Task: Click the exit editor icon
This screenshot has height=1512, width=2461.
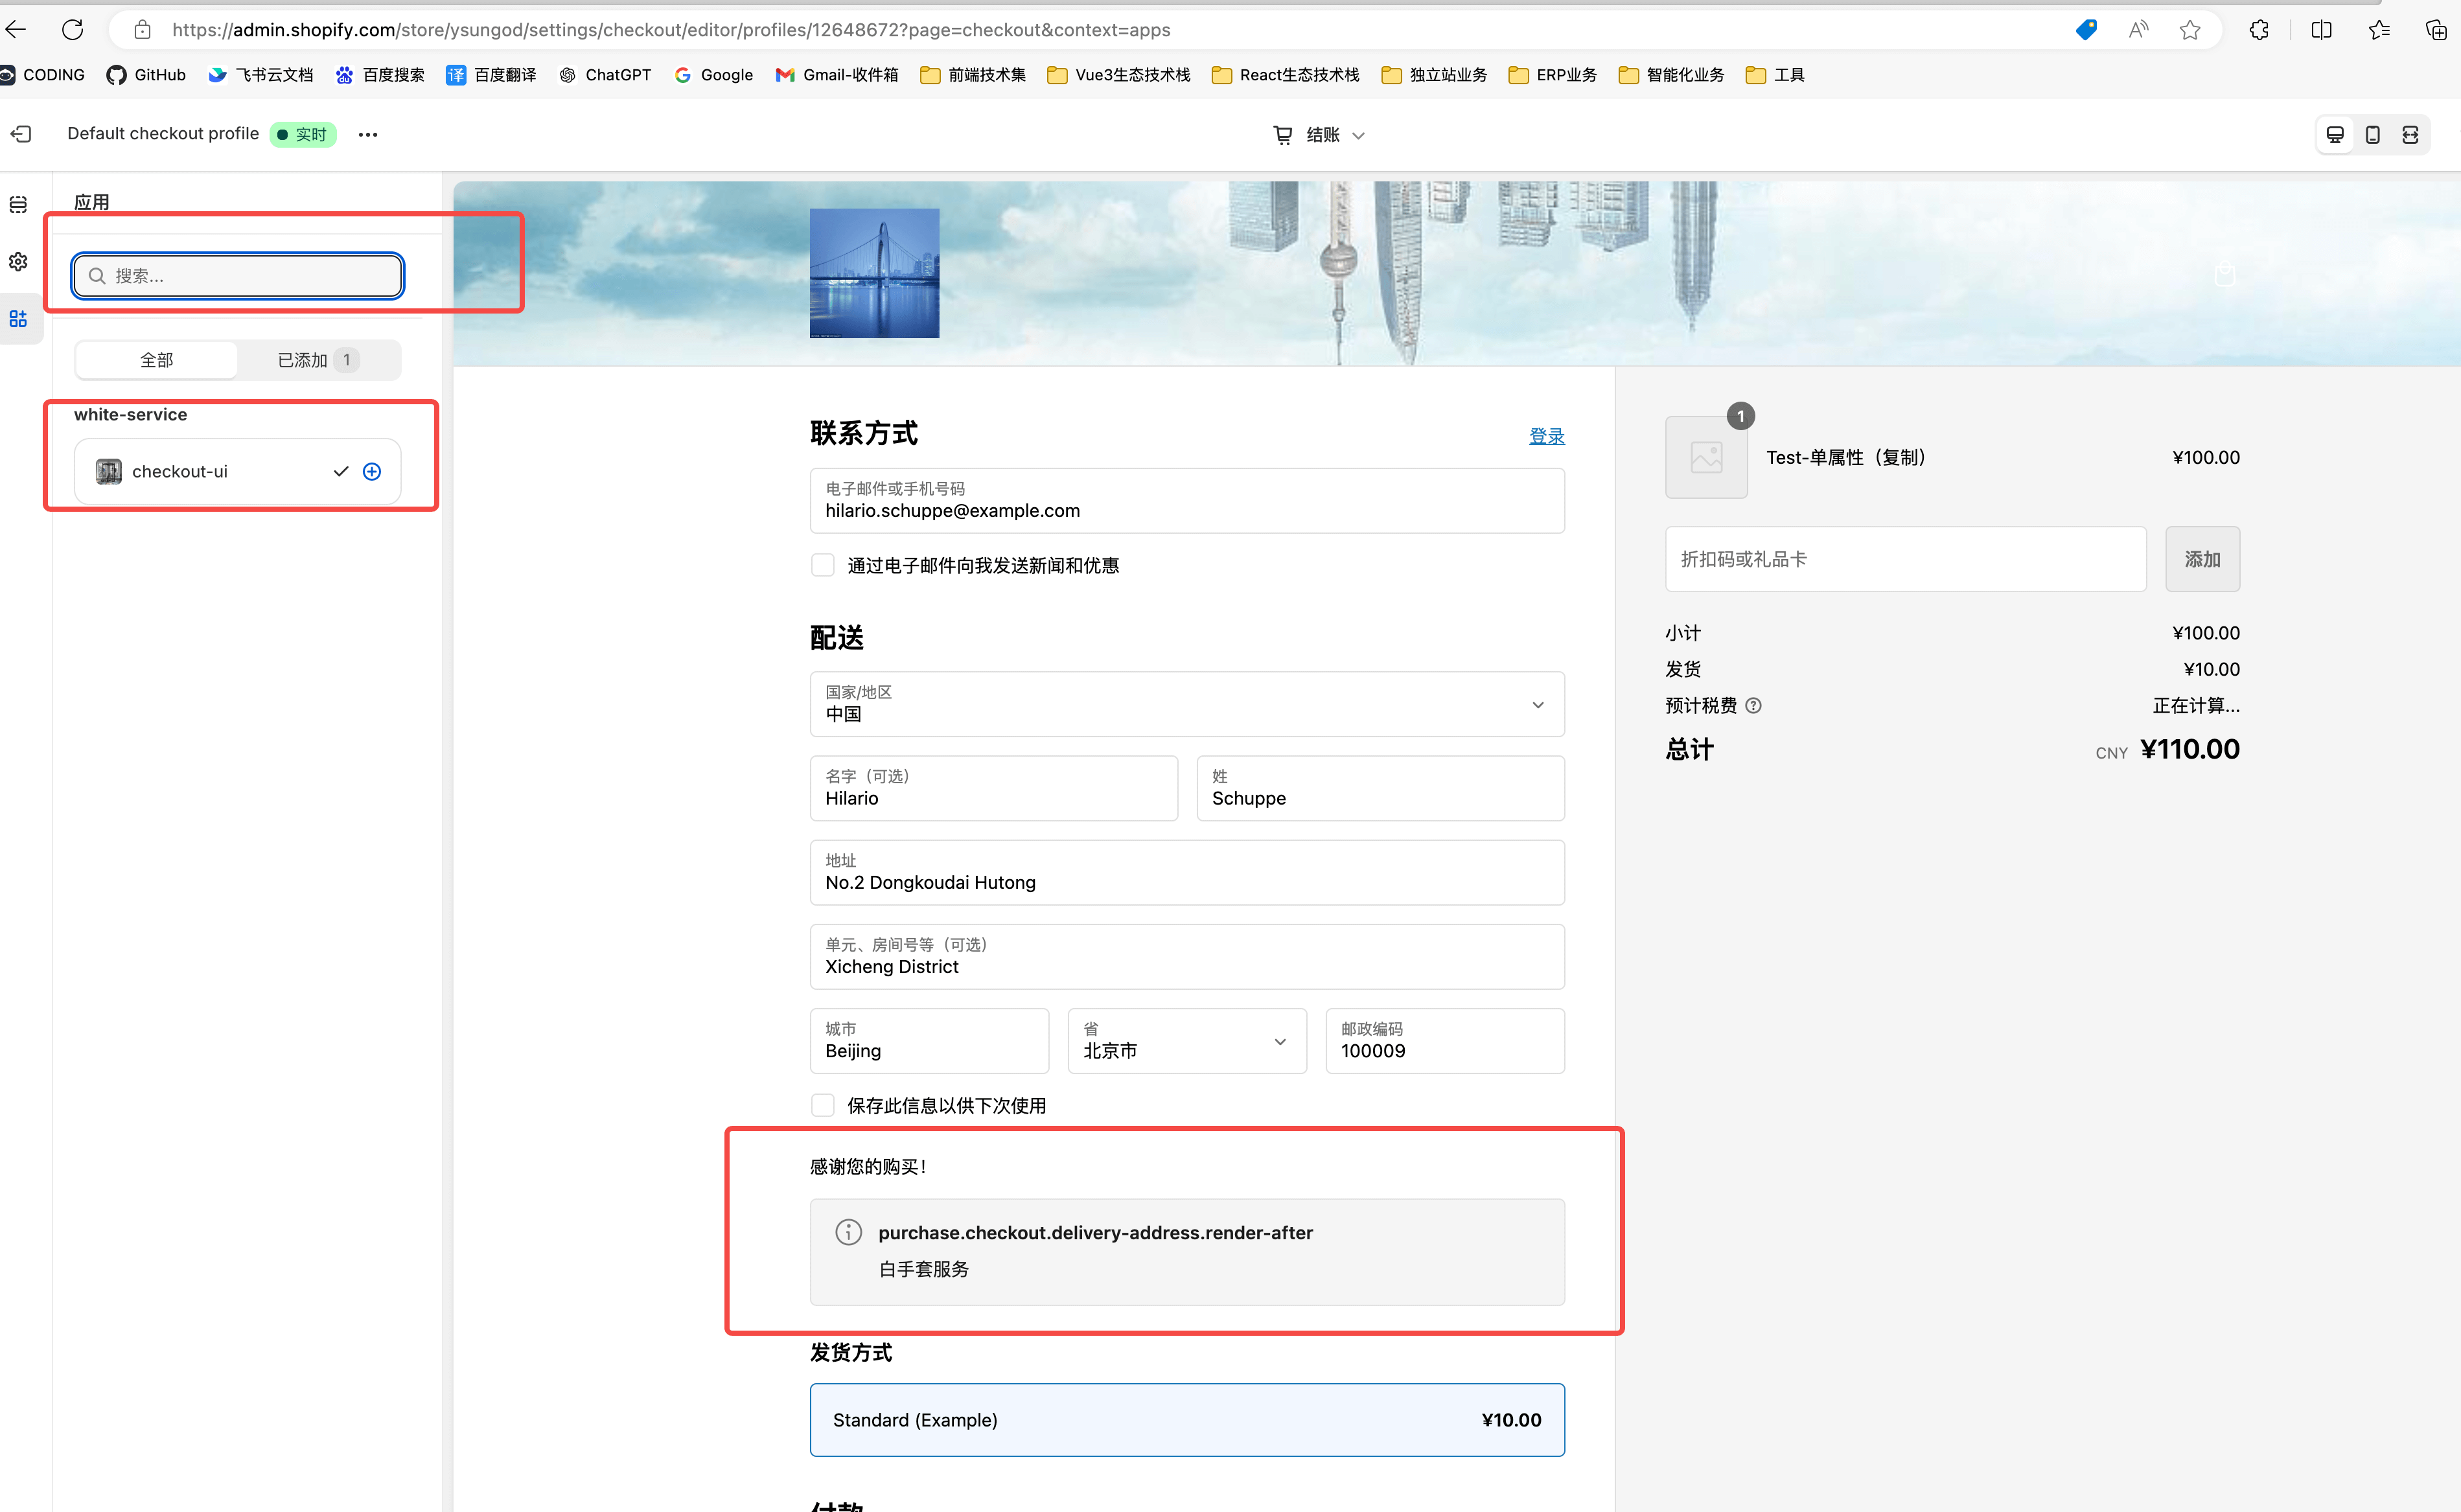Action: [21, 134]
